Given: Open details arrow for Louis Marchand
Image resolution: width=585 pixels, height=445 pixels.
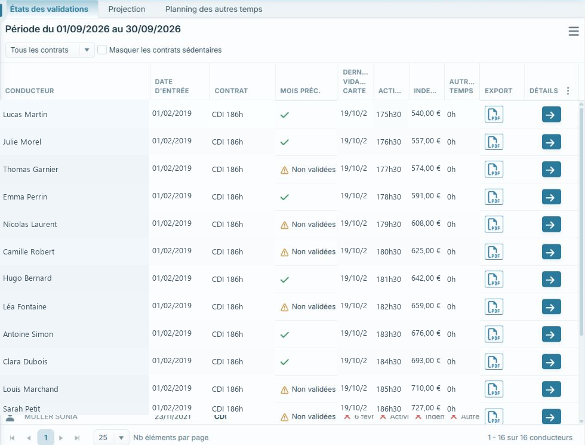Looking at the screenshot, I should coord(551,389).
